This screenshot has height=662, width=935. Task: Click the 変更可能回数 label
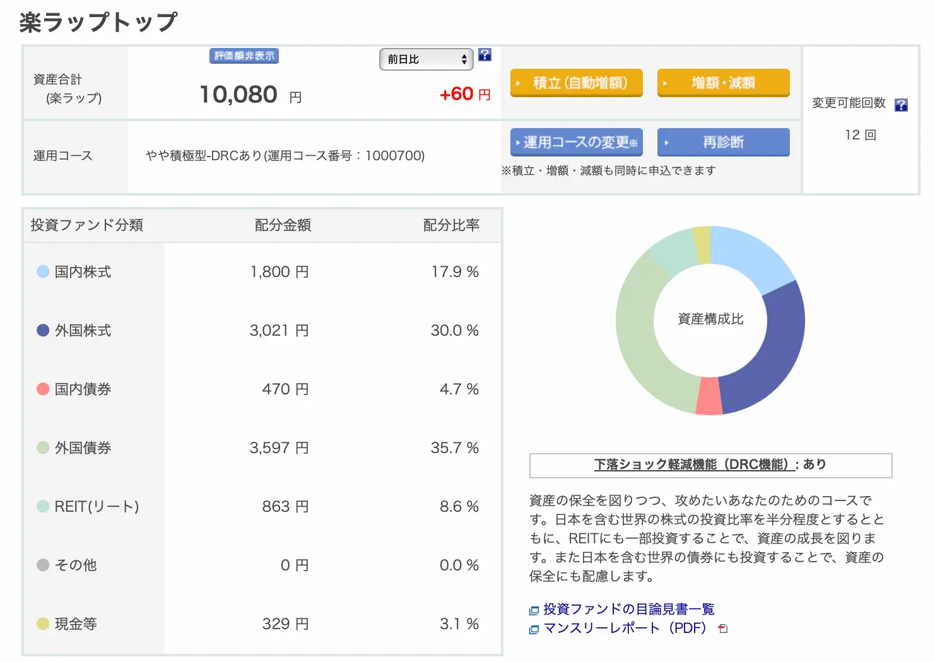[x=849, y=103]
